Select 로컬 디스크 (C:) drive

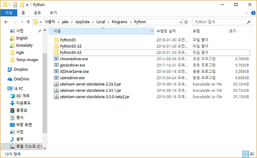(26, 146)
